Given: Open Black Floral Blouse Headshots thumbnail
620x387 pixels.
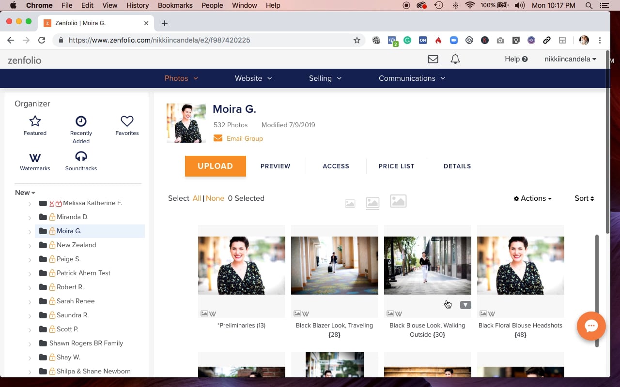Looking at the screenshot, I should 521,266.
